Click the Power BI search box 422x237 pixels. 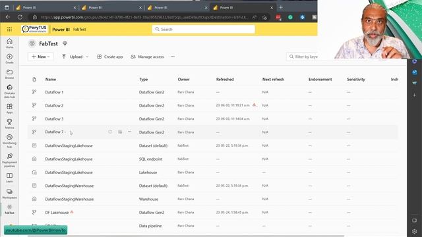coord(204,29)
